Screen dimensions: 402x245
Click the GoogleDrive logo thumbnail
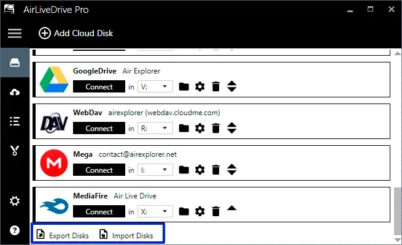(x=54, y=80)
